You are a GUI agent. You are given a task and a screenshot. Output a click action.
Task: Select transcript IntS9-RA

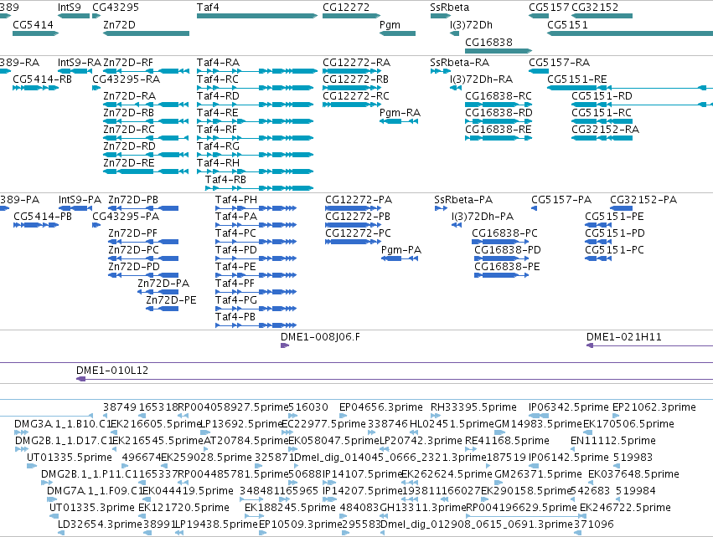tap(75, 71)
